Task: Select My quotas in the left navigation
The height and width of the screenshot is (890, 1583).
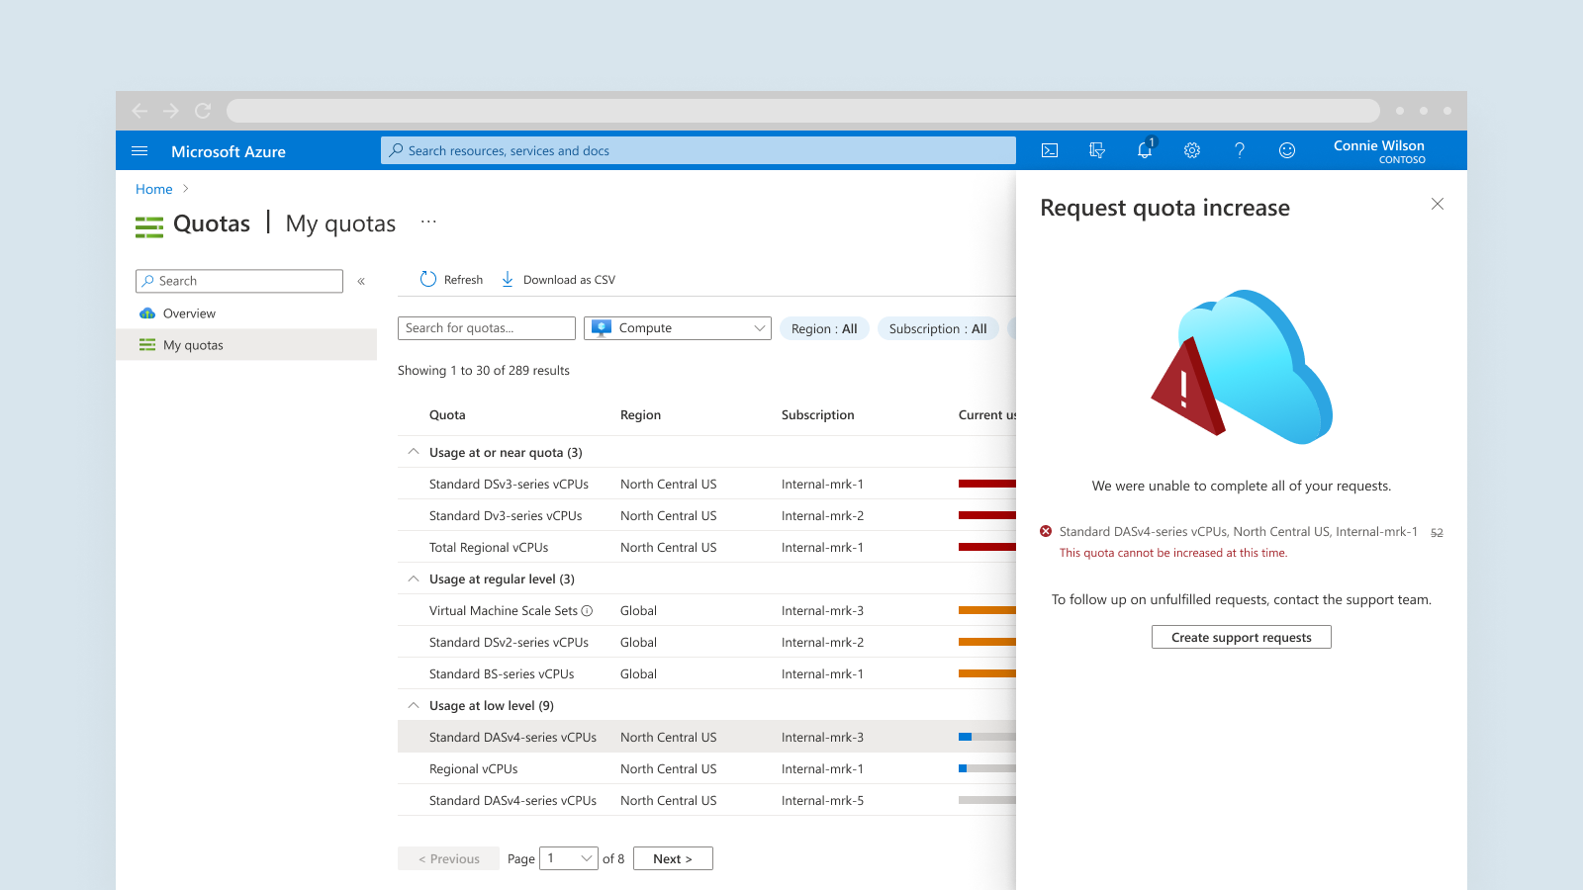Action: click(193, 345)
